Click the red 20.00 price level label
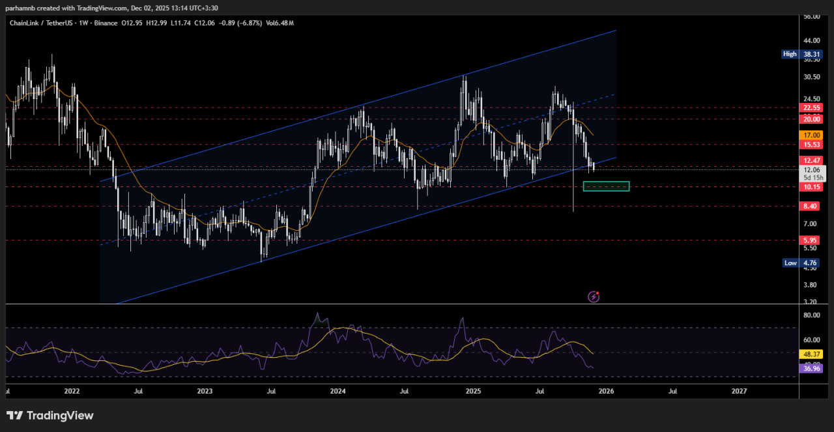The image size is (834, 432). coord(811,119)
